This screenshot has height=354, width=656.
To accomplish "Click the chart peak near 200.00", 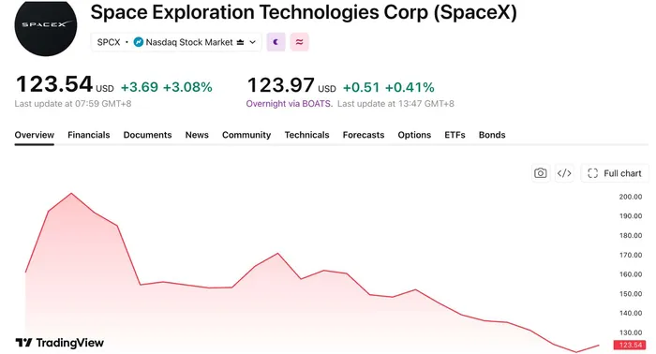I will 71,193.
